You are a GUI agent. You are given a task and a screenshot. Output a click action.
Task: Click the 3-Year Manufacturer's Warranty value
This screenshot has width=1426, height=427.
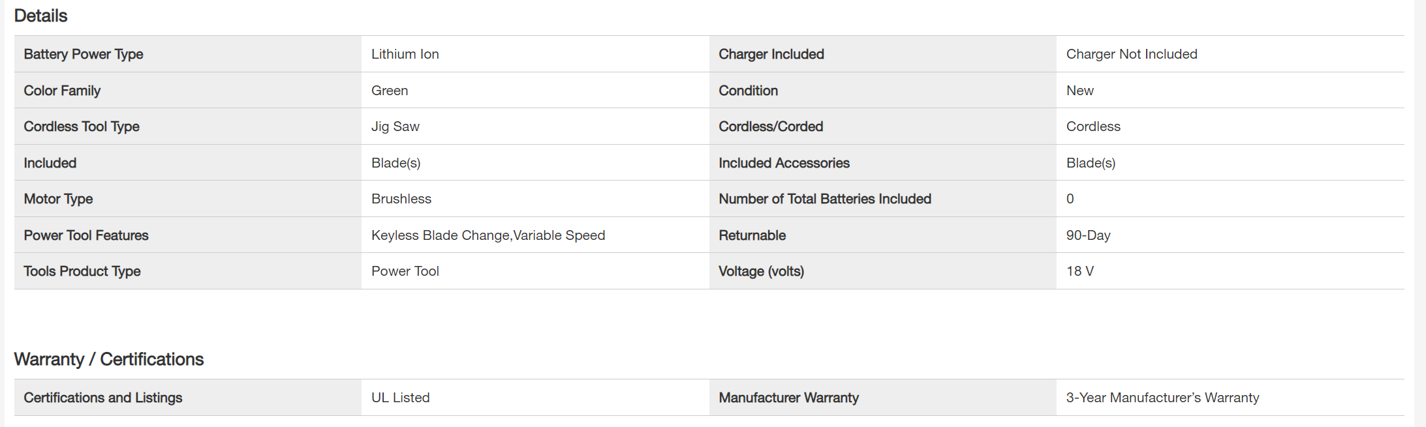click(x=1162, y=398)
